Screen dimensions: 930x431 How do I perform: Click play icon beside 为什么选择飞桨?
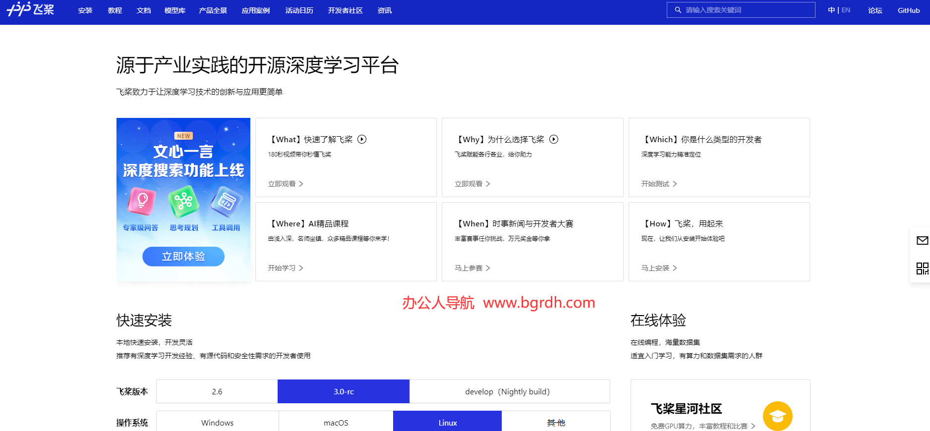(x=554, y=139)
